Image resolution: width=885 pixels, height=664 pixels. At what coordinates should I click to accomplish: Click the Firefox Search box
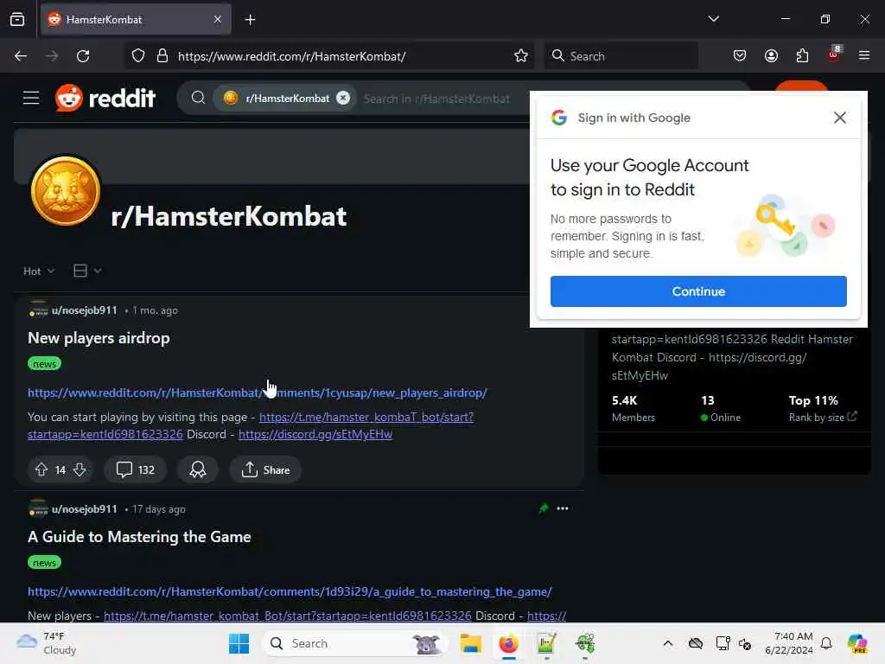621,56
